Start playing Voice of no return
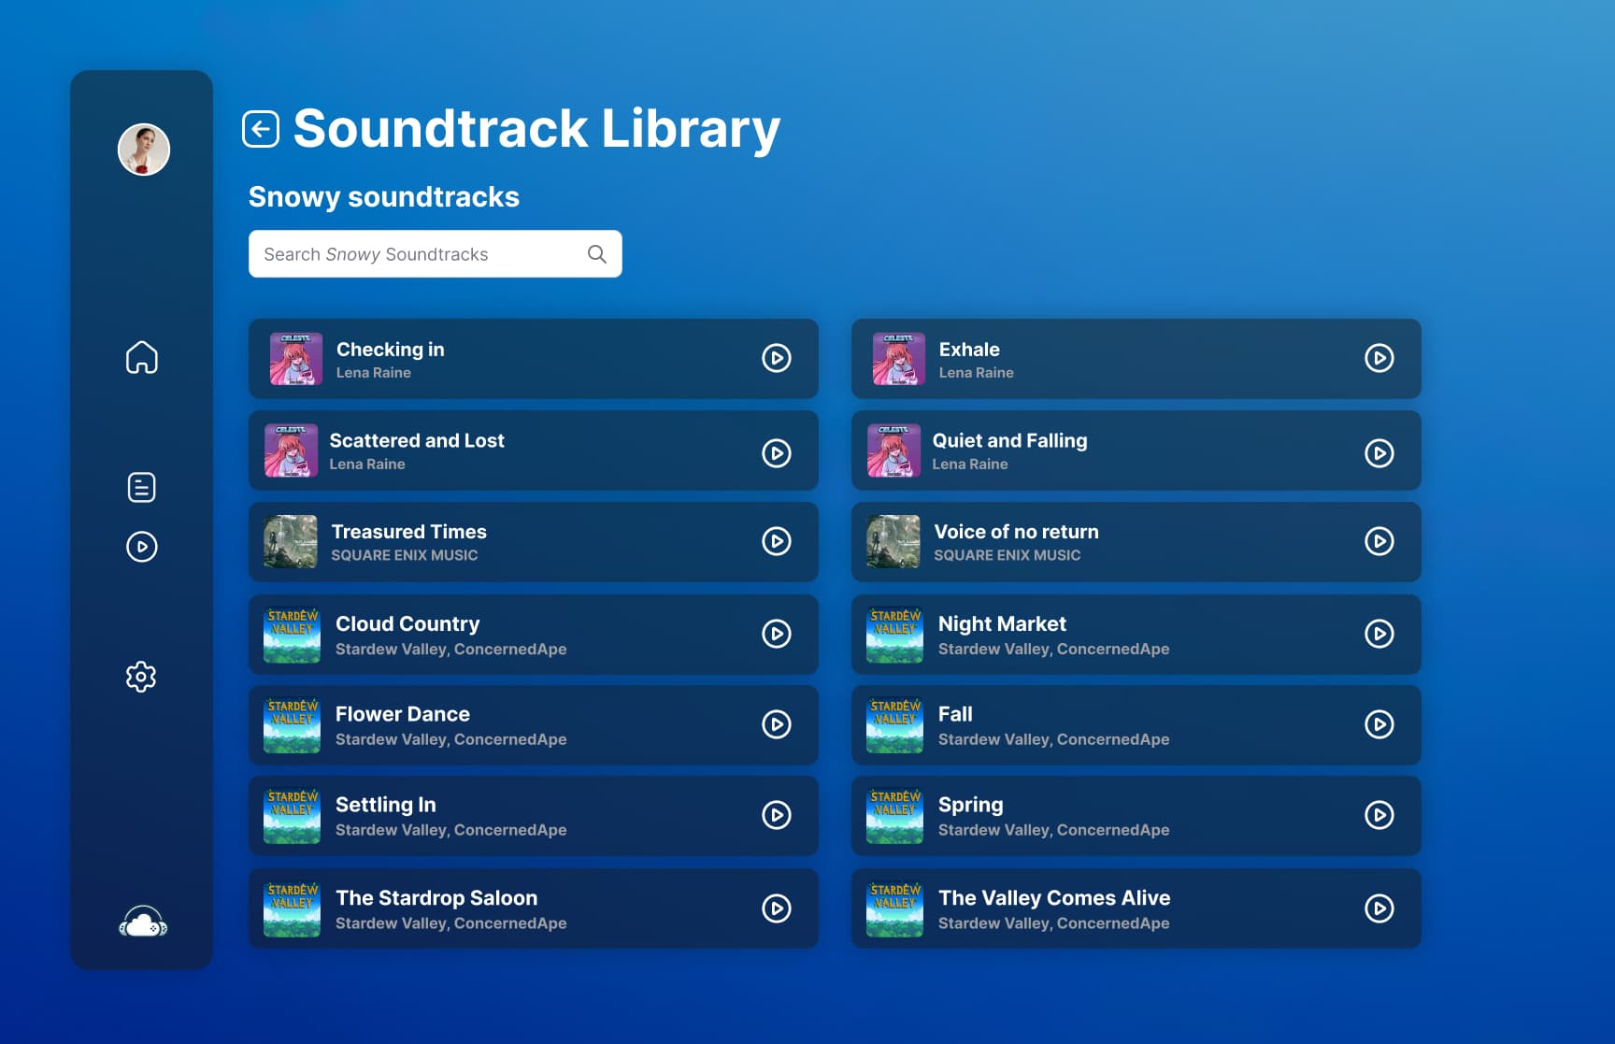 pyautogui.click(x=1379, y=541)
